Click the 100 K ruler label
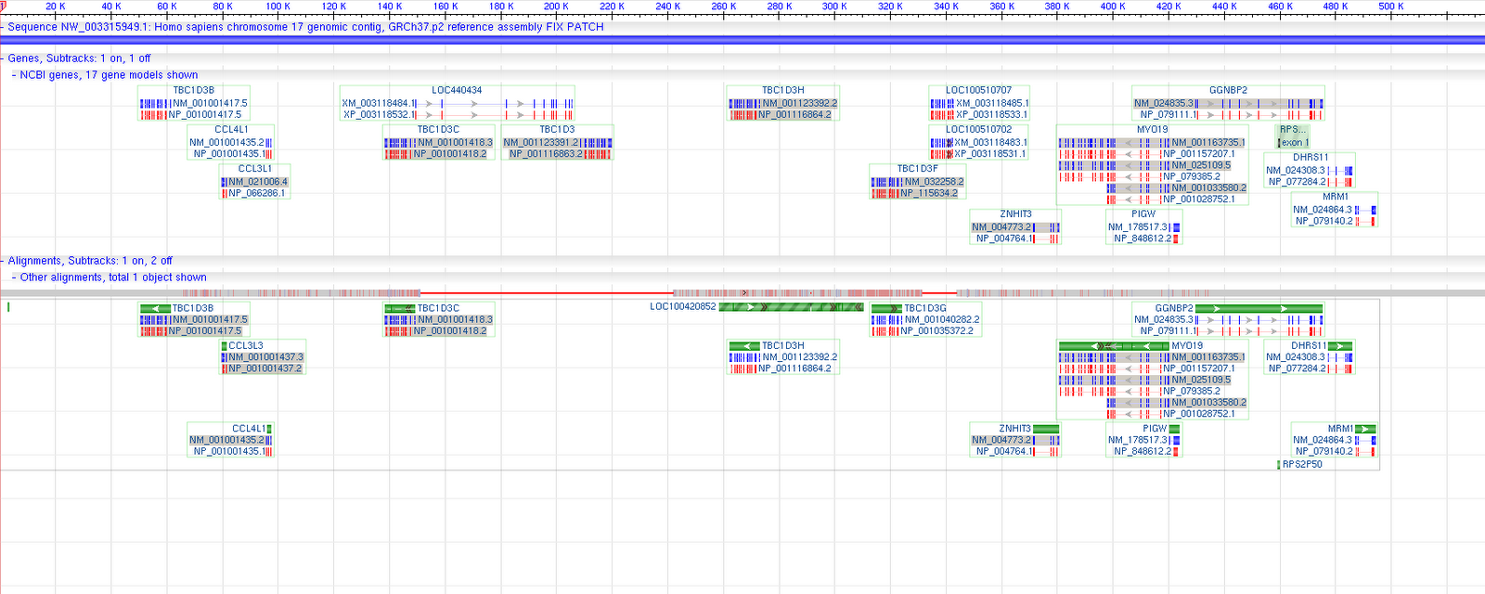 (278, 6)
